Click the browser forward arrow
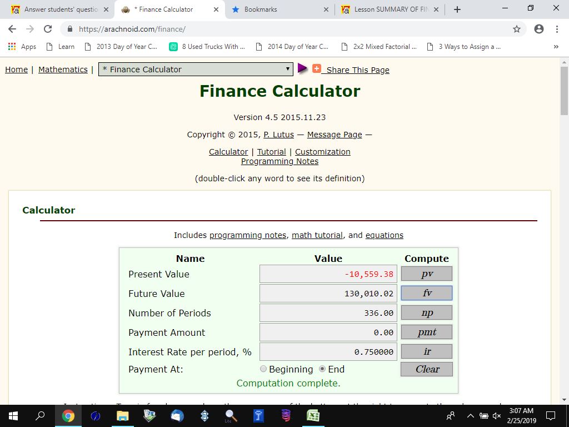Screen dimensions: 569x427 [x=30, y=29]
